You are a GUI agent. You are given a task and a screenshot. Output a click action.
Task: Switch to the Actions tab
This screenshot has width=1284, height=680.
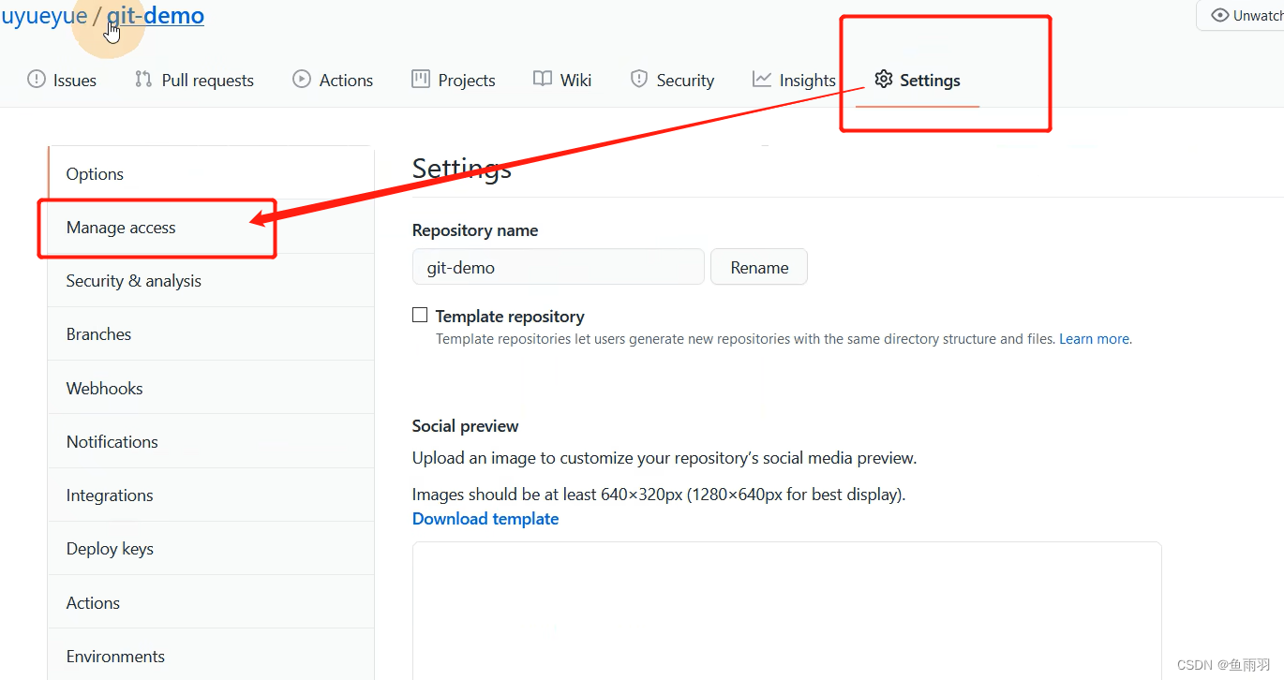333,81
